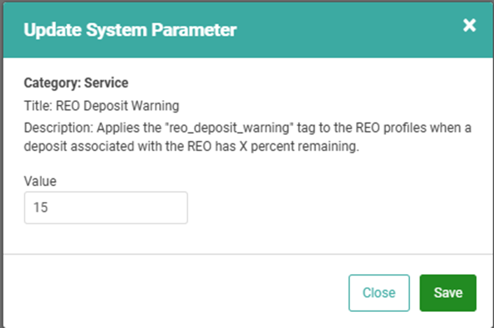Click the word Description in the dialog
Image resolution: width=494 pixels, height=328 pixels.
pyautogui.click(x=52, y=129)
